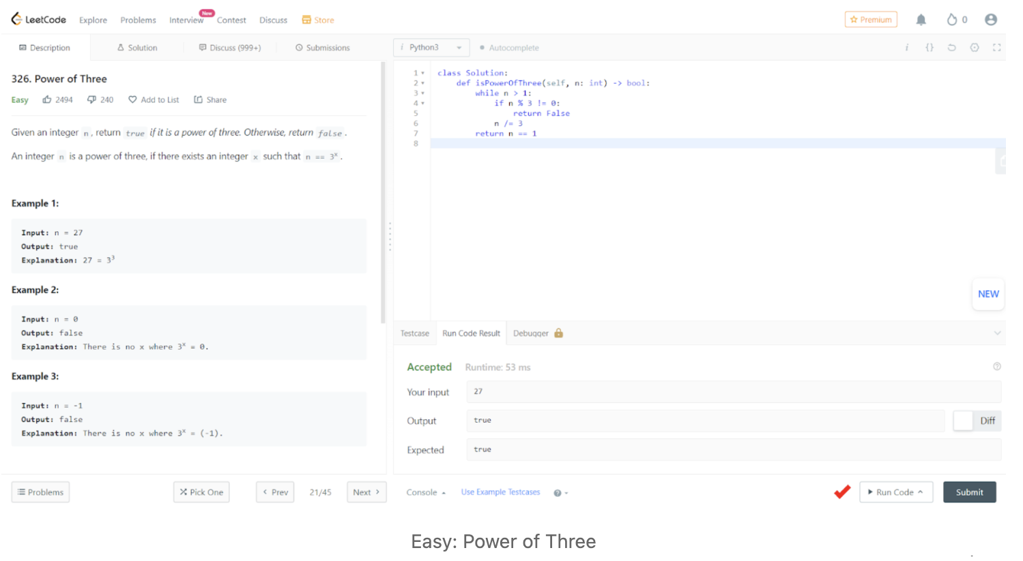Click the thumbs up like icon
Image resolution: width=1023 pixels, height=561 pixels.
47,100
